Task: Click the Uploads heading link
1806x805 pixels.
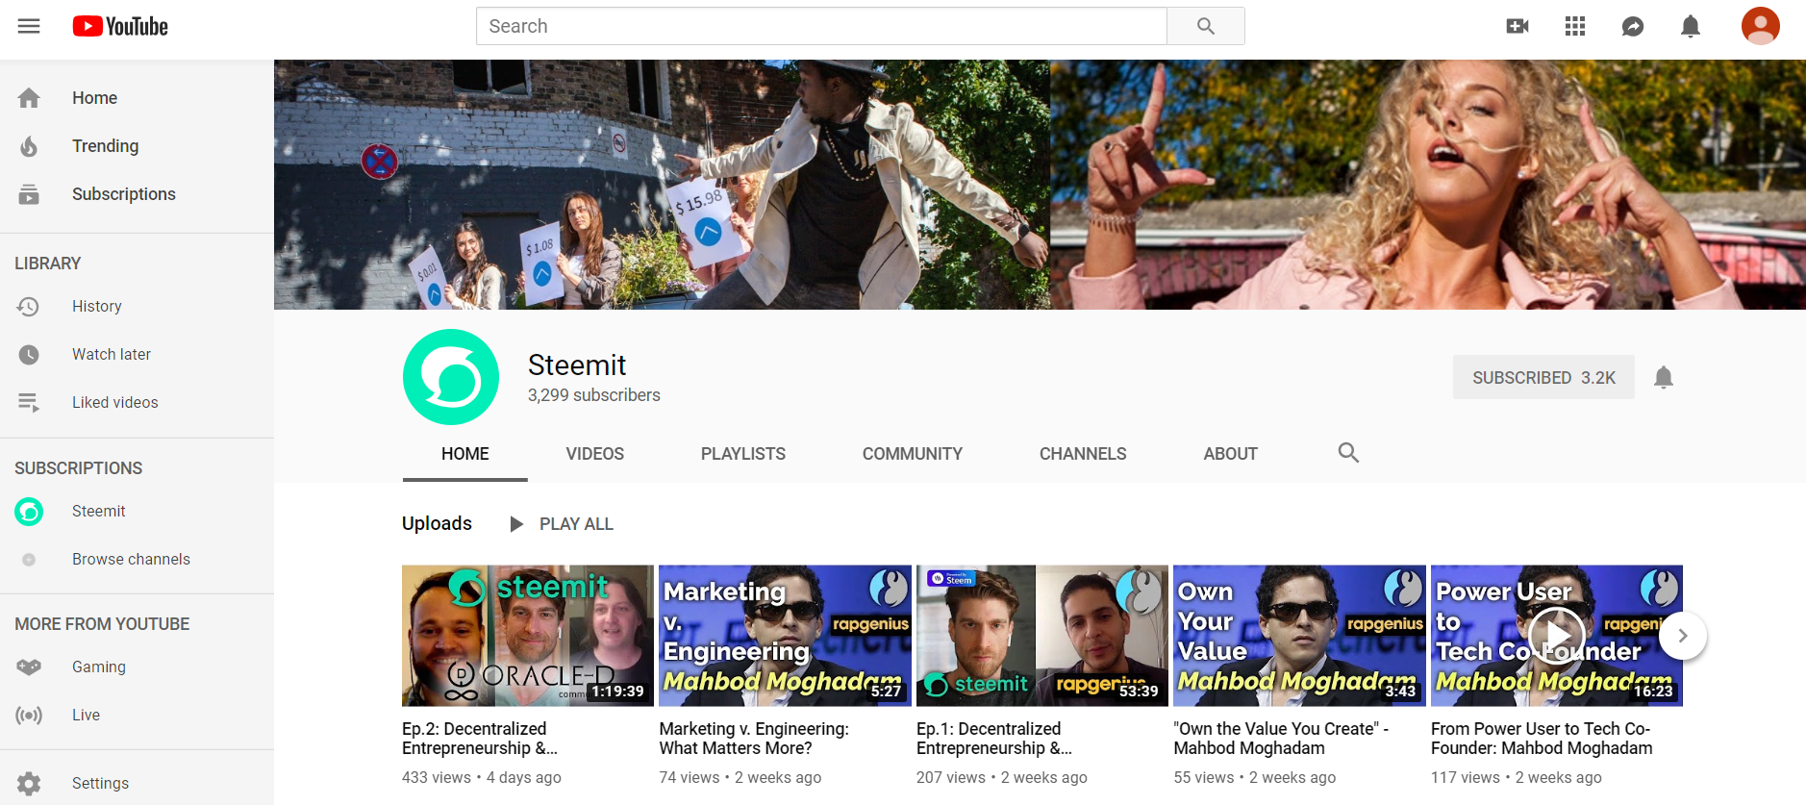Action: 437,523
